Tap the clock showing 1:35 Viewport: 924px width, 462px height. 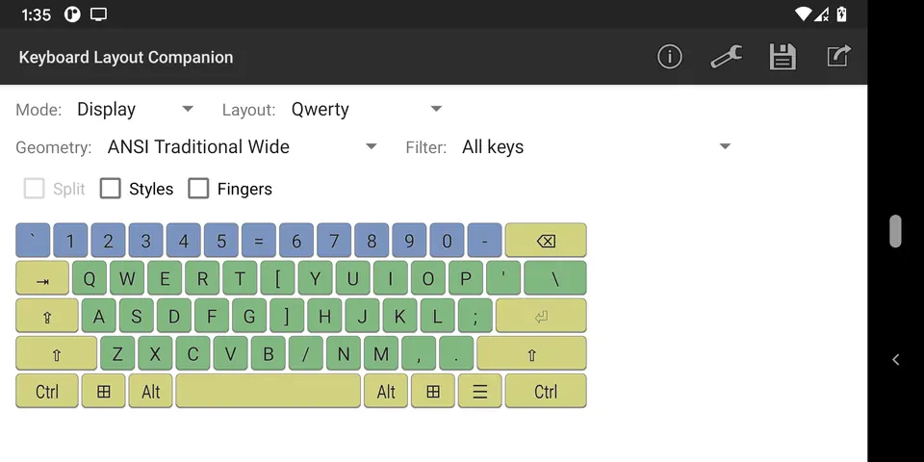tap(36, 14)
